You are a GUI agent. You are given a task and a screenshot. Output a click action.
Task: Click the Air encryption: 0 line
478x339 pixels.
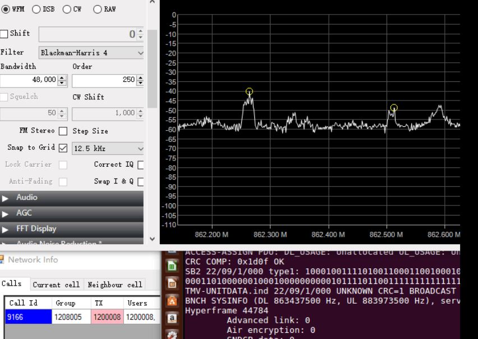point(271,330)
